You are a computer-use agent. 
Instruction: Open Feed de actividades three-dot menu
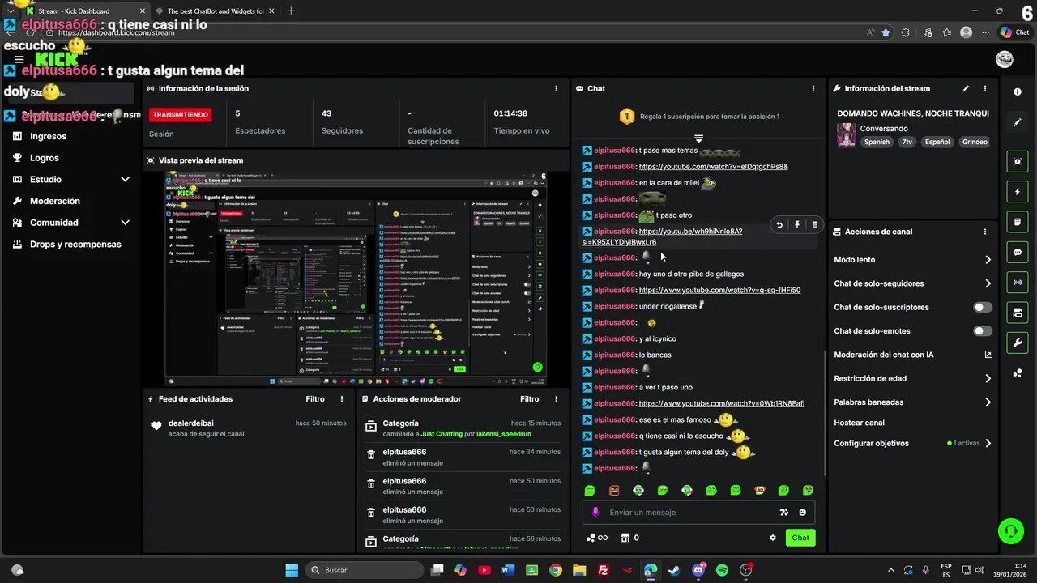[x=342, y=399]
